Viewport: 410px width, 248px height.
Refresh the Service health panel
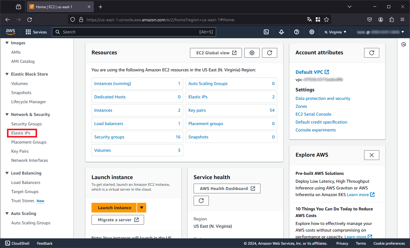(x=201, y=201)
